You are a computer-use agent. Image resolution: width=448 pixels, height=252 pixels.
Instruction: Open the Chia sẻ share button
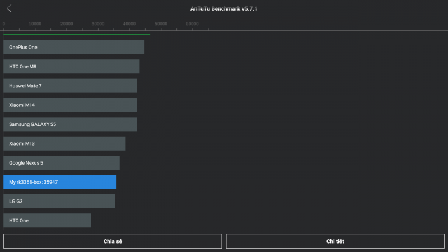pos(113,241)
